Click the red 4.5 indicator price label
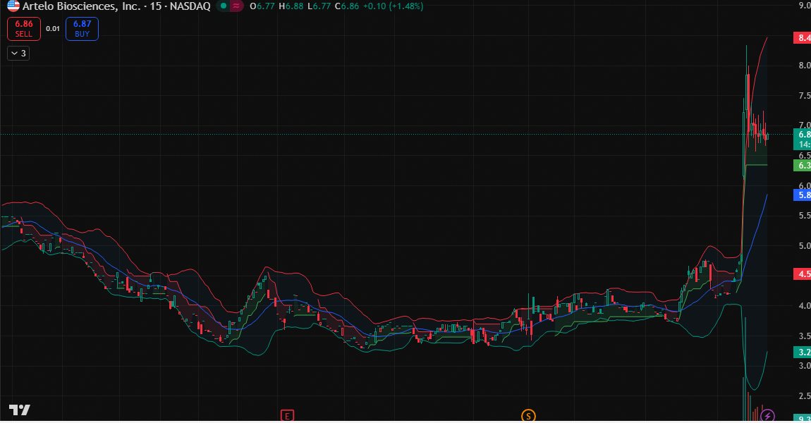811x423 pixels. pyautogui.click(x=802, y=274)
